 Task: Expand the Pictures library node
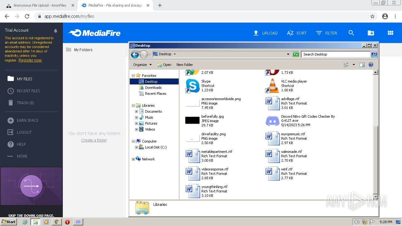[x=136, y=123]
